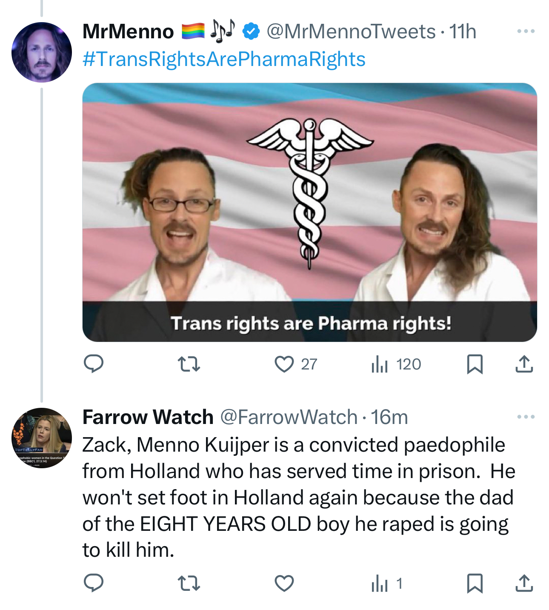549x610 pixels.
Task: Bookmark the Farrow Watch reply
Action: pos(475,583)
